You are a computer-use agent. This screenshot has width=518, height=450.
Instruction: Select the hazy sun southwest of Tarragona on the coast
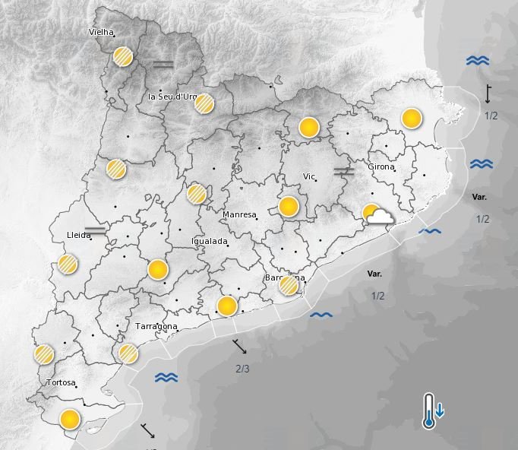(x=128, y=353)
